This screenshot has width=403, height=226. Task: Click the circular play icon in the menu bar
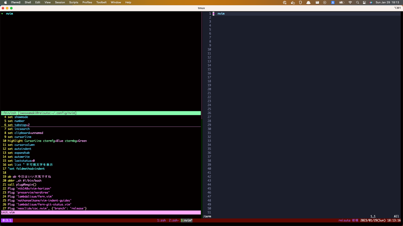point(325,2)
